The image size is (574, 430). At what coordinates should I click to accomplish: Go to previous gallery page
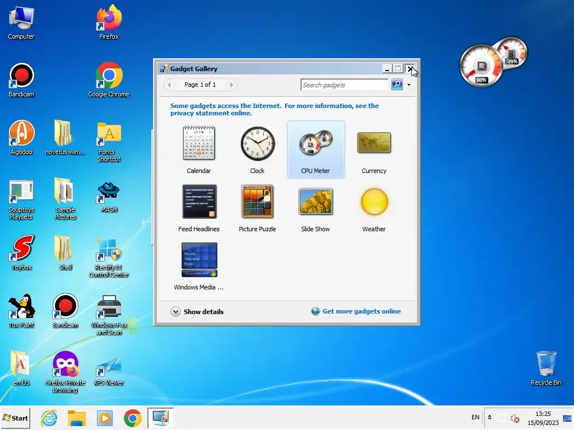pos(169,85)
